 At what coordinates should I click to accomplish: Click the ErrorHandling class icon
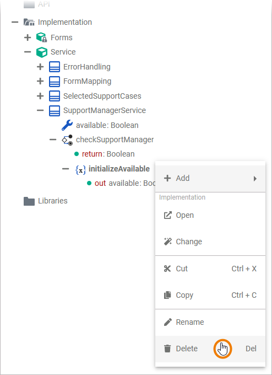pos(55,67)
